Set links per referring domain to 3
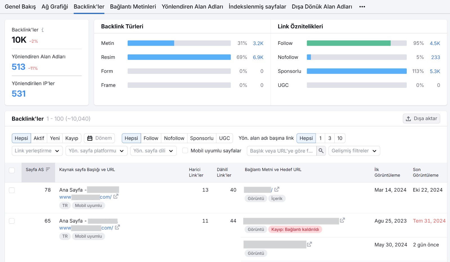 point(330,138)
